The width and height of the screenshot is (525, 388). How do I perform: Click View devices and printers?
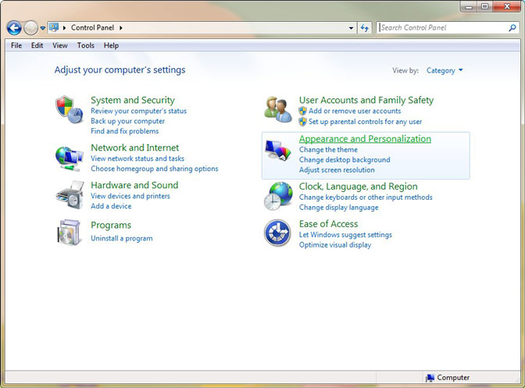tap(130, 196)
